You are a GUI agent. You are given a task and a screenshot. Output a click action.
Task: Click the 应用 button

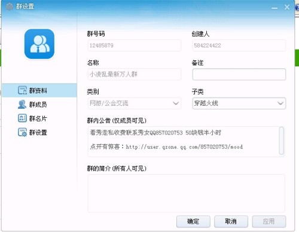(269, 221)
